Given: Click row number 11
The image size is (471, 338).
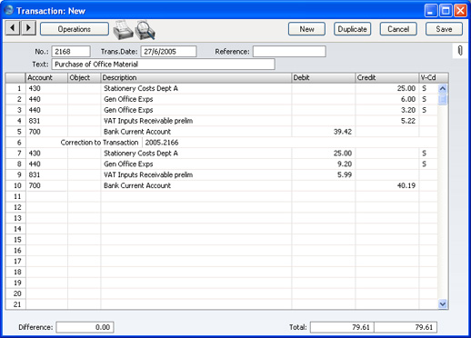Looking at the screenshot, I should pyautogui.click(x=17, y=196).
